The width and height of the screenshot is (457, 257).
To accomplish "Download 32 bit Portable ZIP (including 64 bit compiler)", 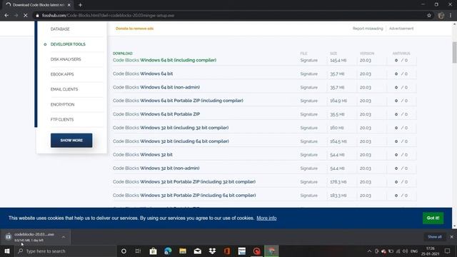I will tap(184, 195).
